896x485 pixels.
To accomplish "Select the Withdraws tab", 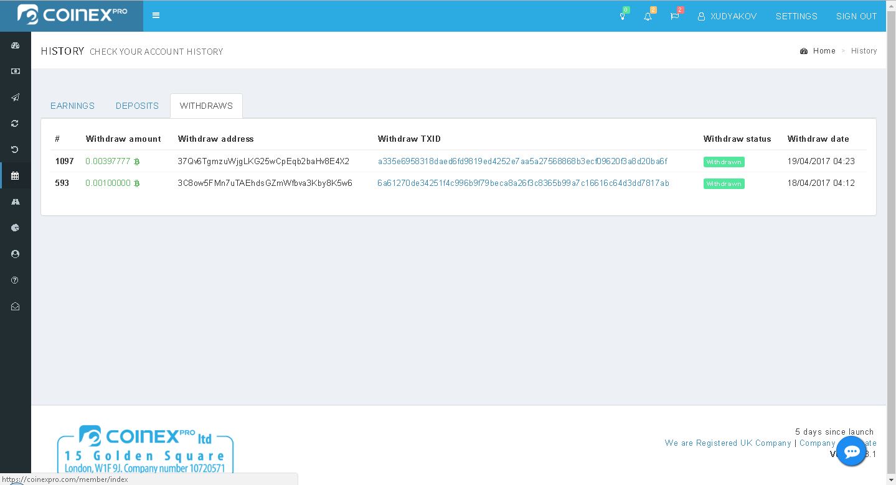I will click(x=206, y=106).
